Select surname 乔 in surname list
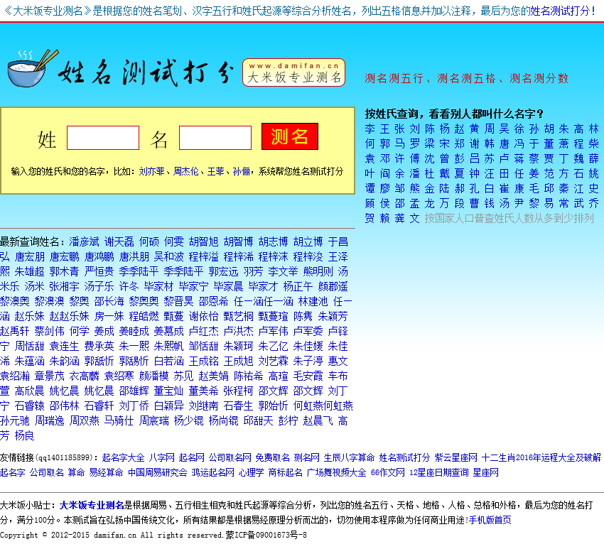The height and width of the screenshot is (549, 604). pos(593,203)
